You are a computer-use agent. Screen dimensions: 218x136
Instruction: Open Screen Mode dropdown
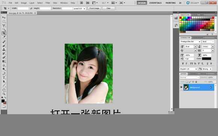[123, 3]
